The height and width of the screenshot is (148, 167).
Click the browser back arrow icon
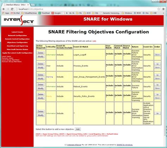pos(4,9)
